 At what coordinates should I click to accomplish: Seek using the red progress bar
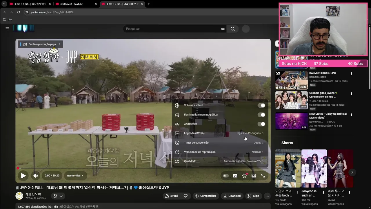(143, 168)
